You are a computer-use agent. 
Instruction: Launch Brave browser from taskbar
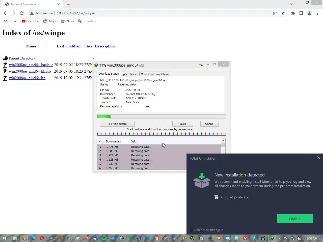tap(219, 238)
